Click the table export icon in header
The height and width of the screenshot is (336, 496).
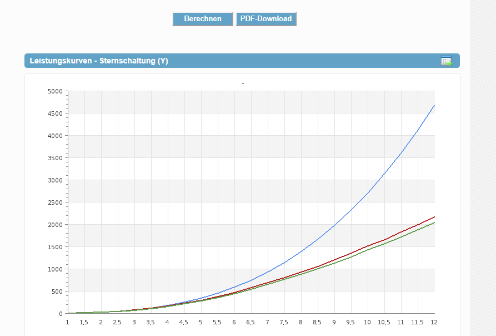click(446, 61)
